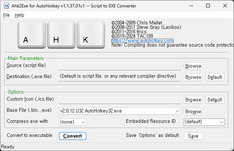
Task: Reset Custom Icon to Default
Action: point(215,100)
